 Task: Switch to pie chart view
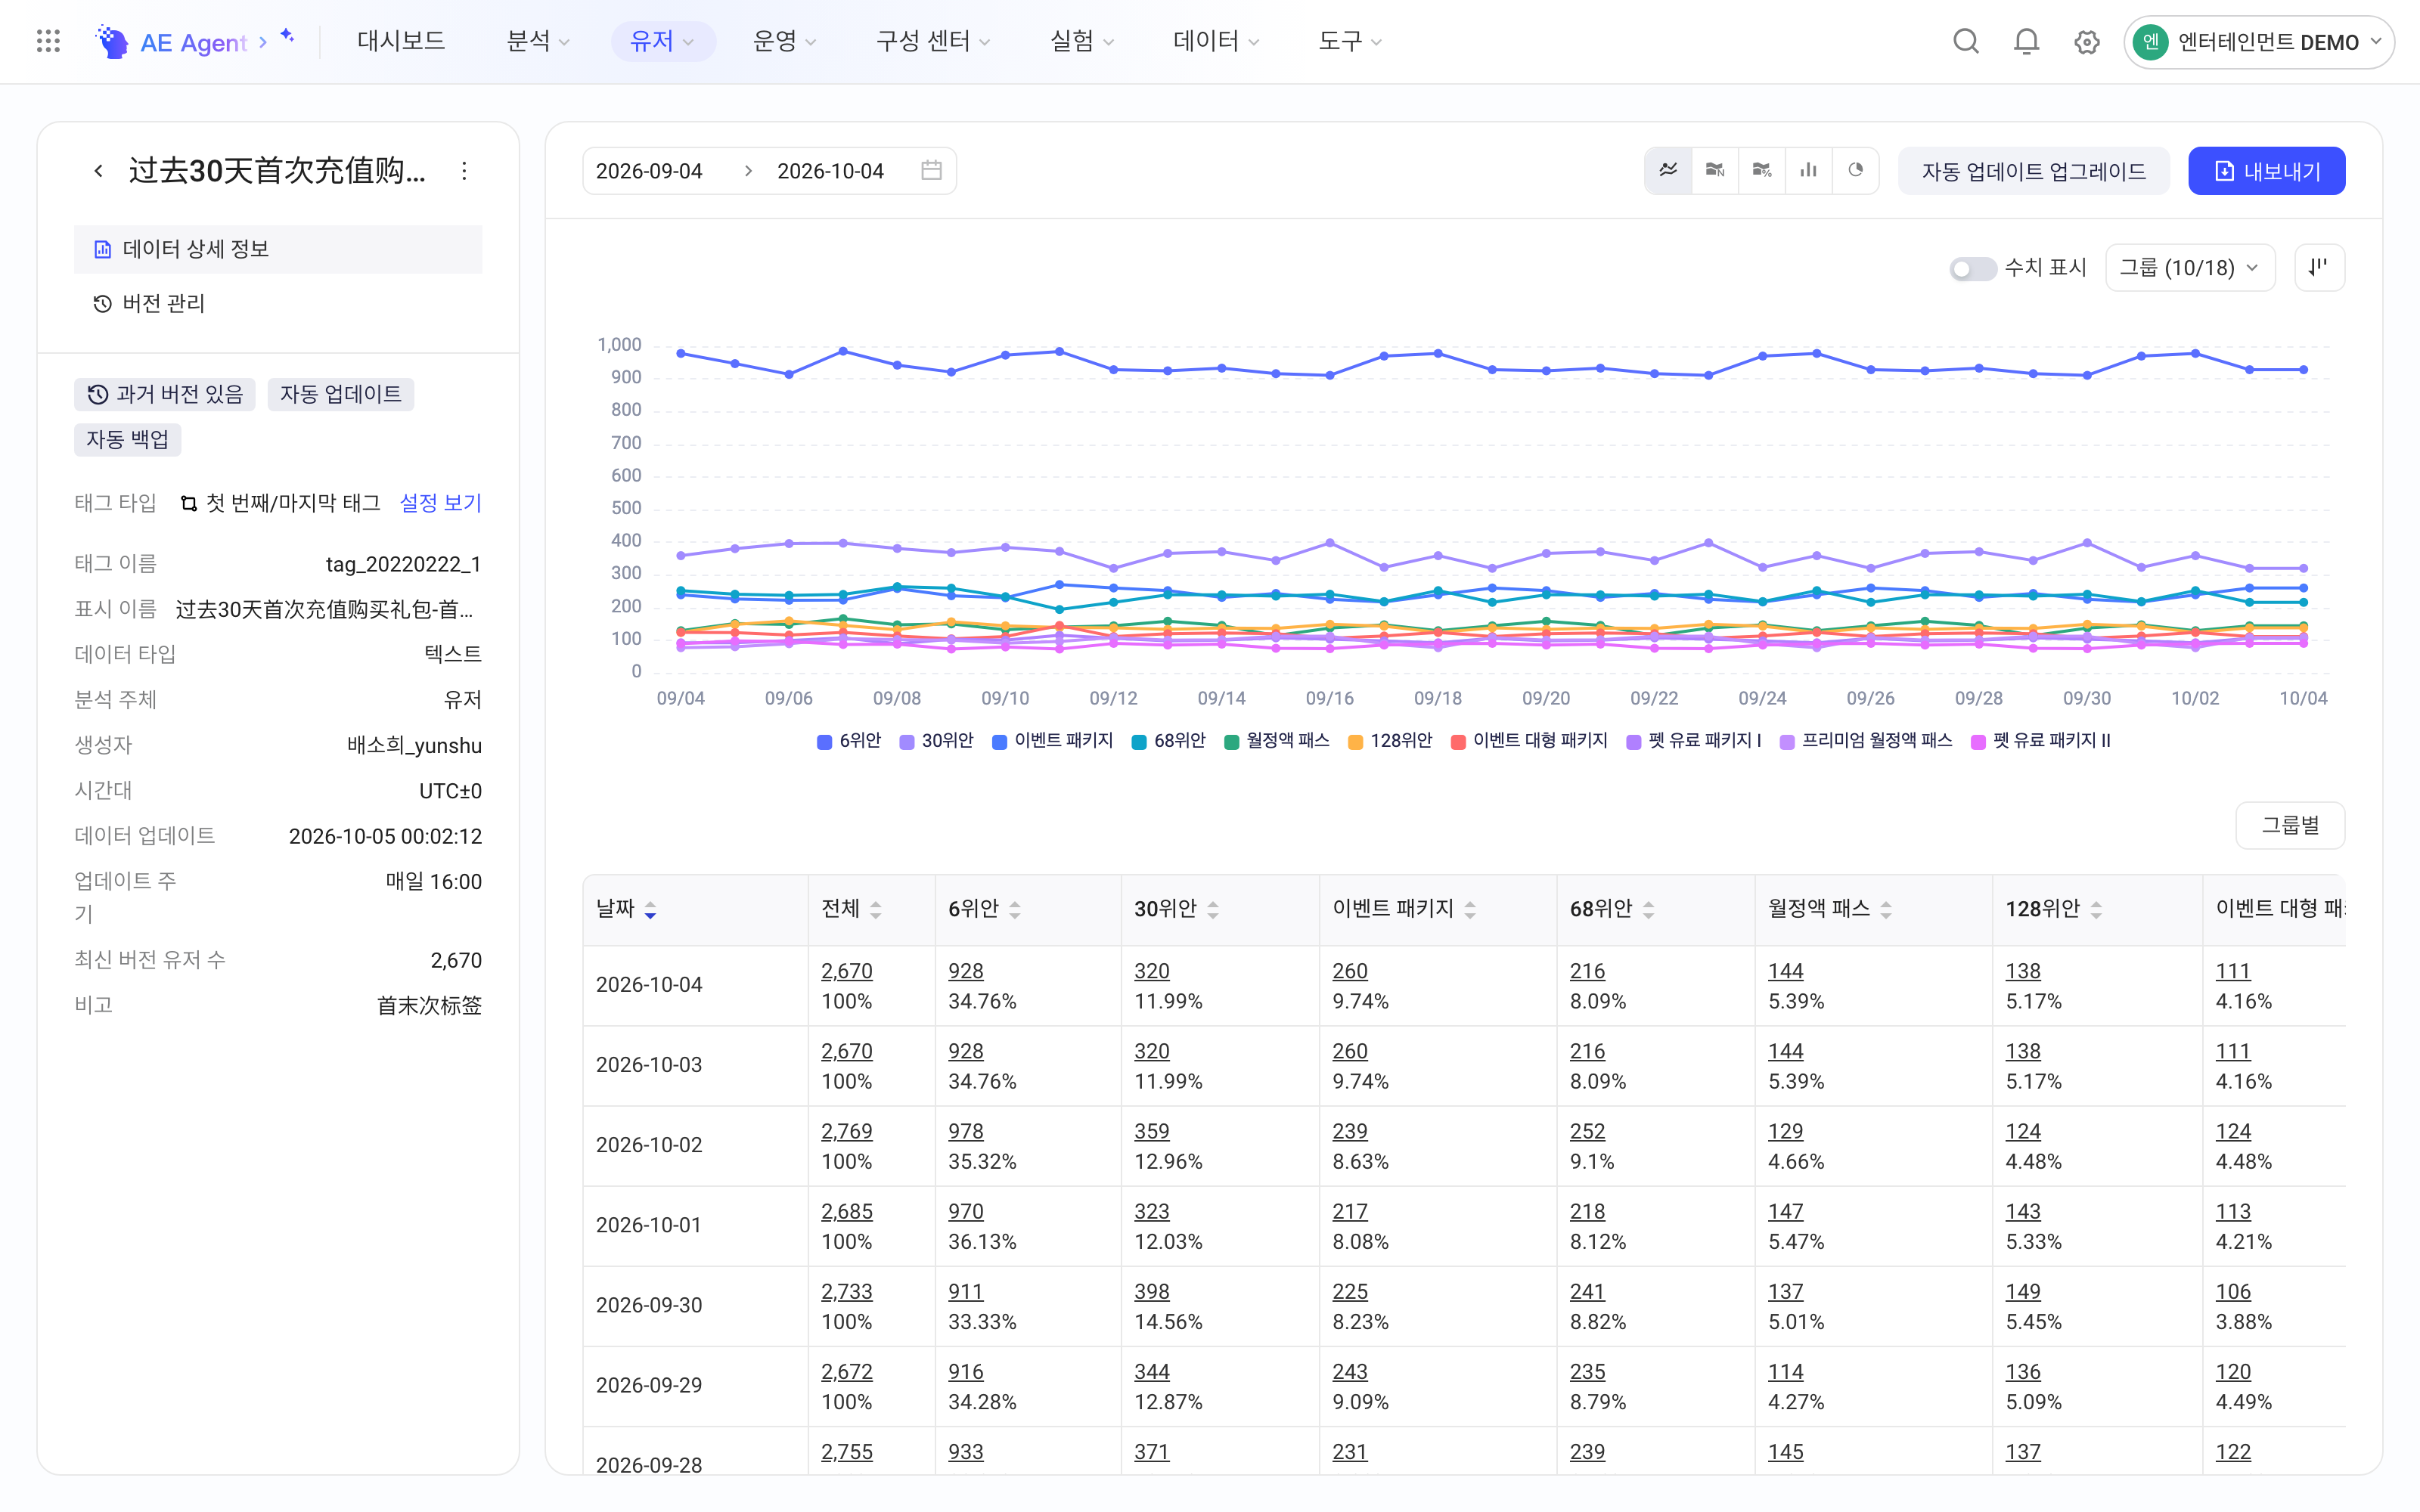point(1856,171)
